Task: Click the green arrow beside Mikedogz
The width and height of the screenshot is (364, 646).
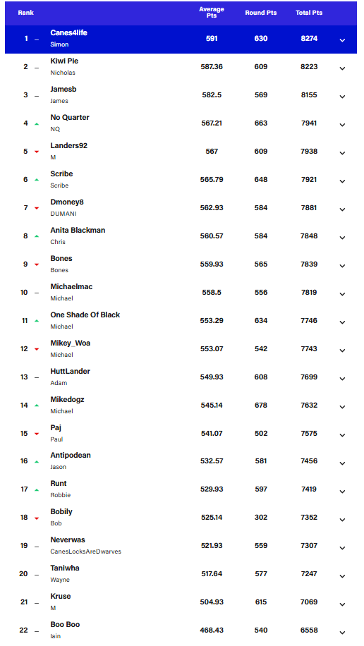Action: (x=37, y=406)
